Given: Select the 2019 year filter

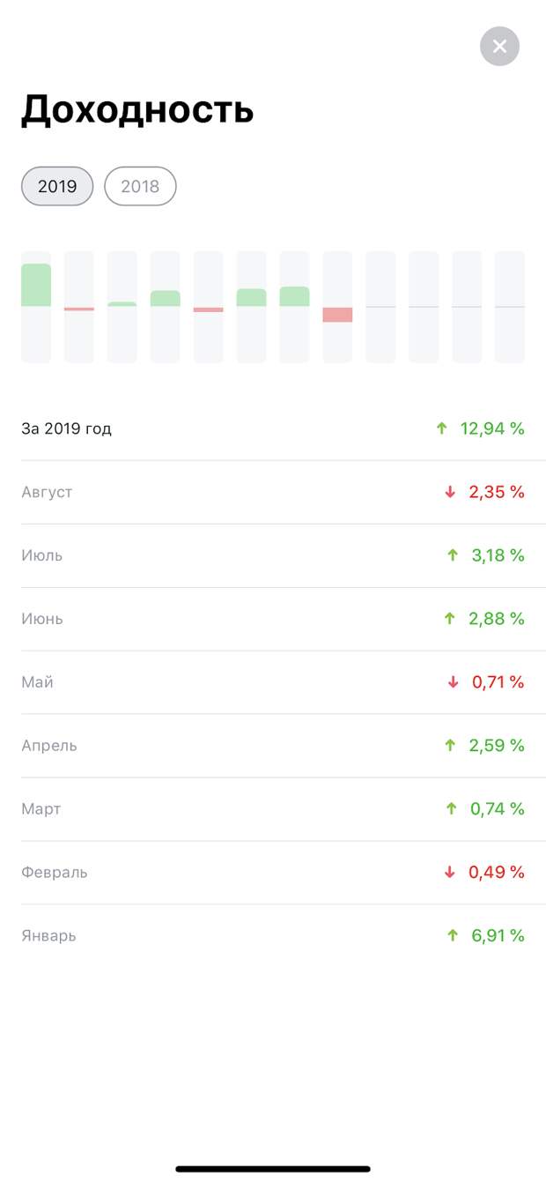Looking at the screenshot, I should tap(57, 186).
